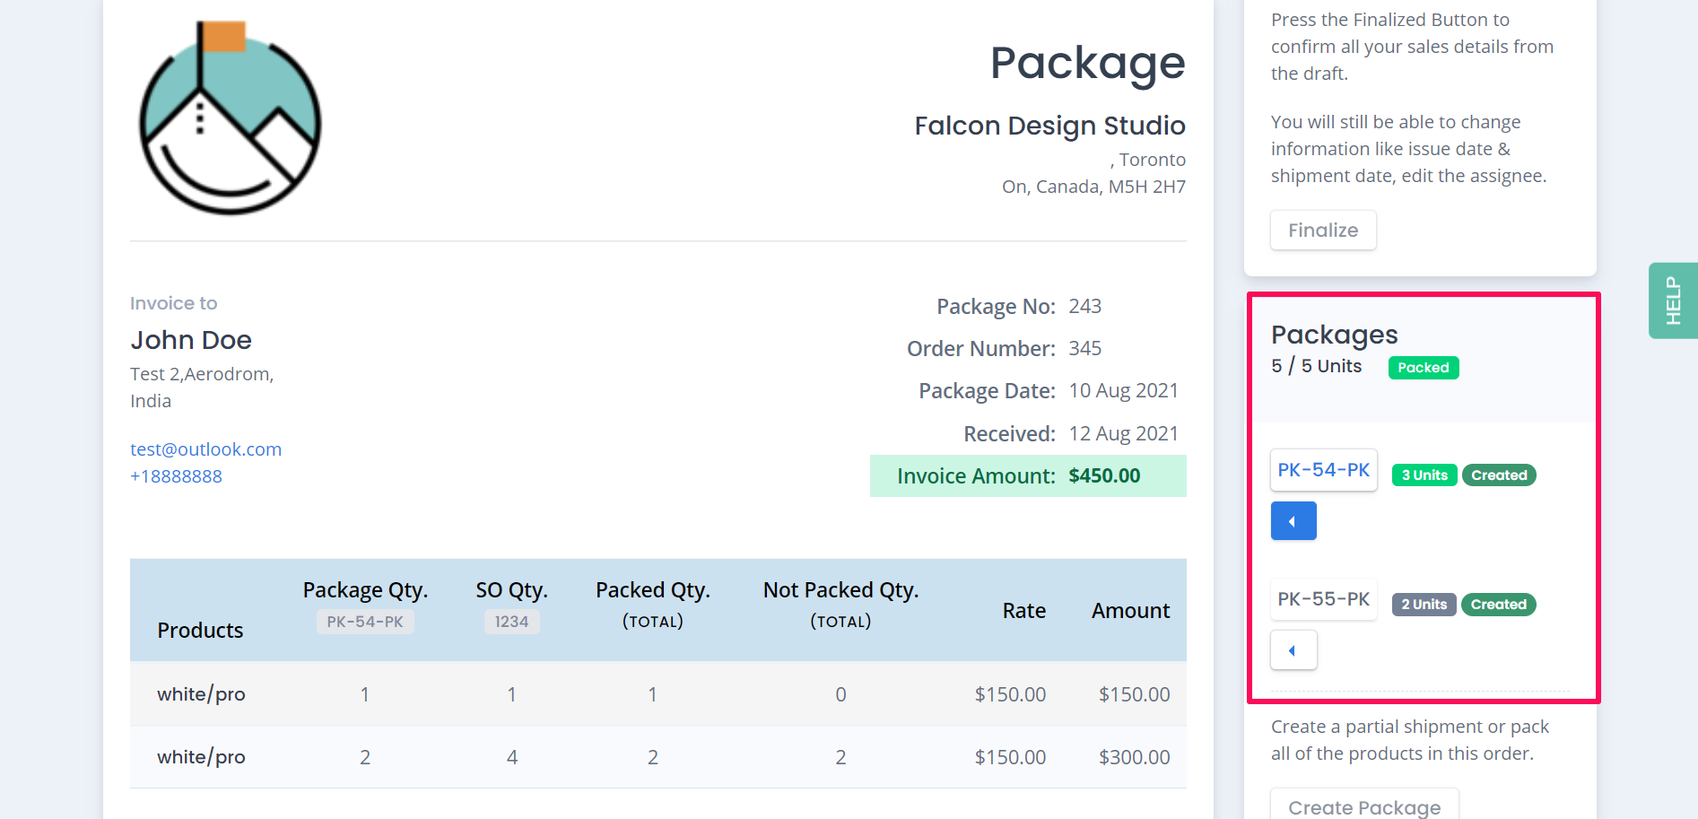Viewport: 1698px width, 819px height.
Task: Click the Created badge beside PK-54-PK
Action: click(x=1498, y=475)
